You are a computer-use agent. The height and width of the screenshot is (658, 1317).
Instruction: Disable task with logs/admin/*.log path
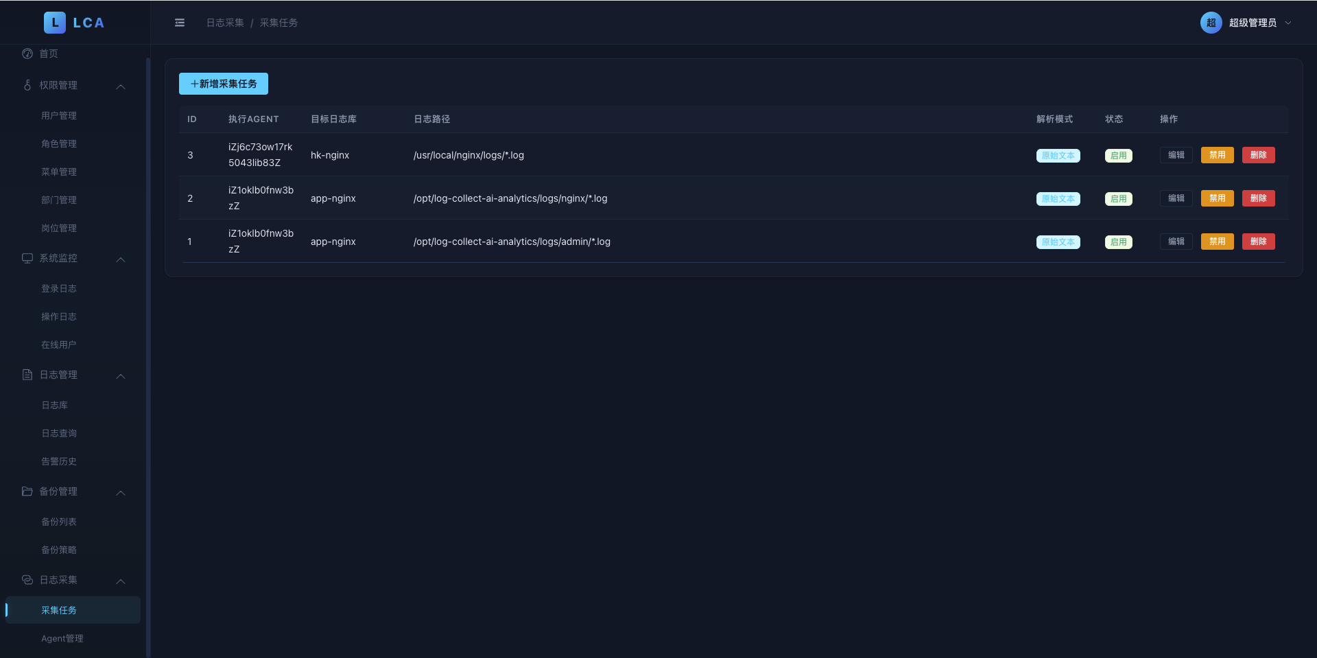pos(1218,242)
